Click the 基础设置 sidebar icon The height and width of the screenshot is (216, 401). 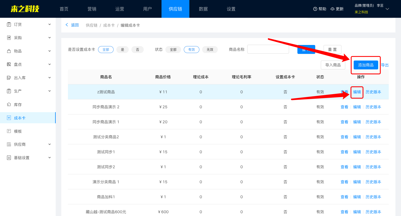click(9, 158)
